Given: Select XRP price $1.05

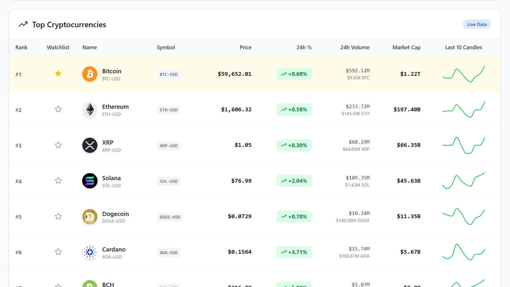Looking at the screenshot, I should click(x=243, y=145).
